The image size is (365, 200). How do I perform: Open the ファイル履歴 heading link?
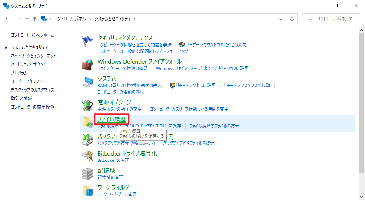112,119
